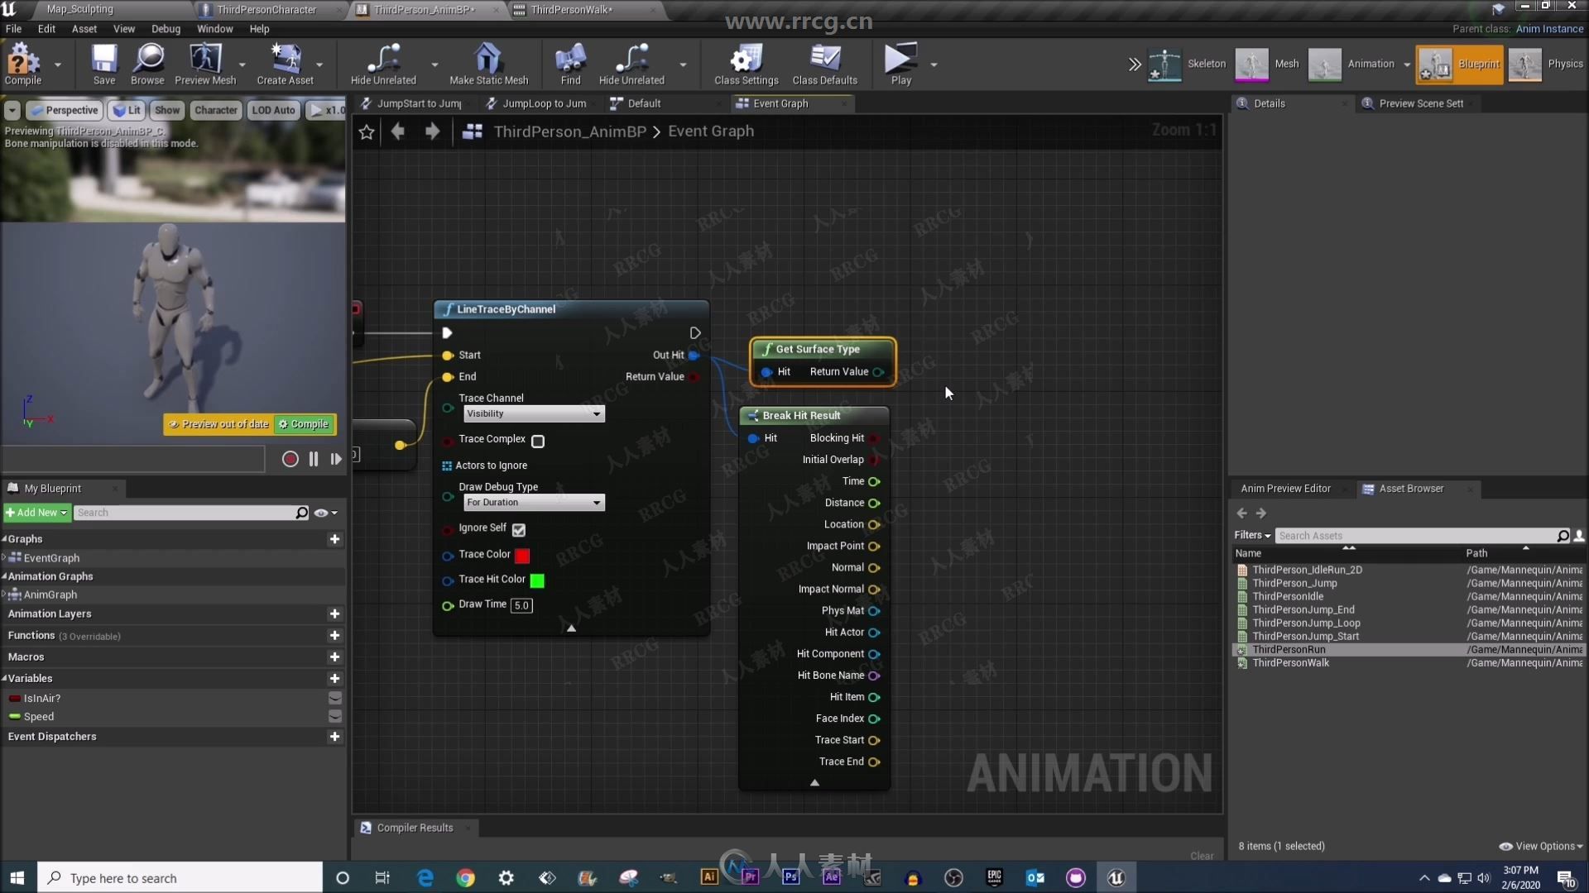Switch to Skeleton editor mode
The height and width of the screenshot is (893, 1589).
1188,64
